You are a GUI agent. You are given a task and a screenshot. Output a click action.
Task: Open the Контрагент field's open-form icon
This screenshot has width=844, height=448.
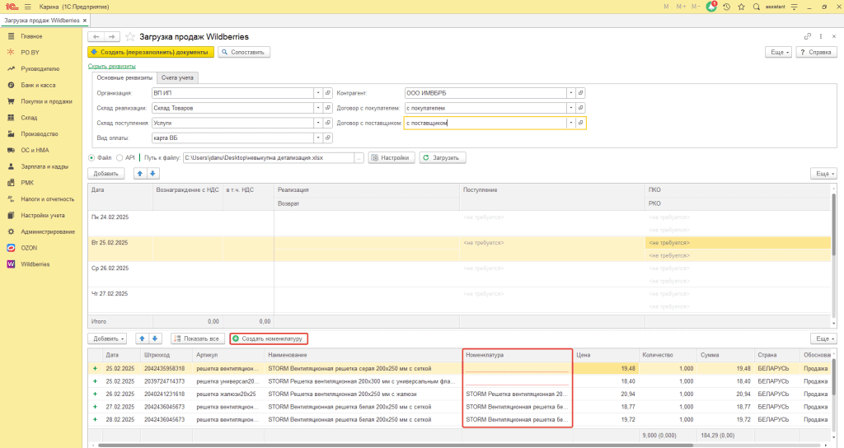pos(580,93)
